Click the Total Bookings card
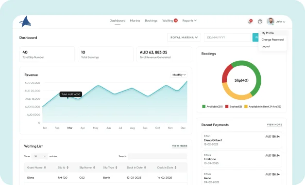This screenshot has width=305, height=185. pyautogui.click(x=105, y=55)
